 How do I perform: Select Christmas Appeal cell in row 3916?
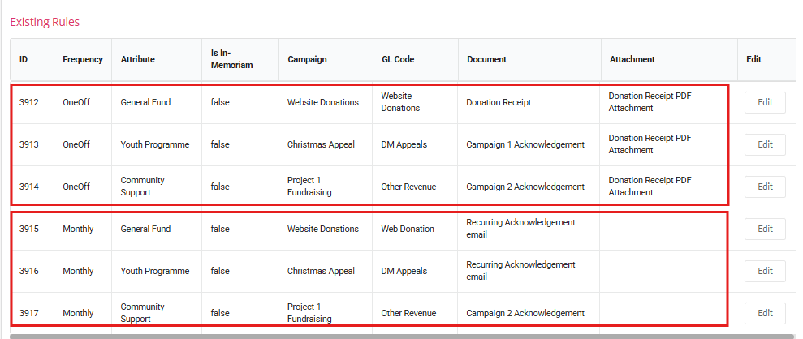click(321, 271)
